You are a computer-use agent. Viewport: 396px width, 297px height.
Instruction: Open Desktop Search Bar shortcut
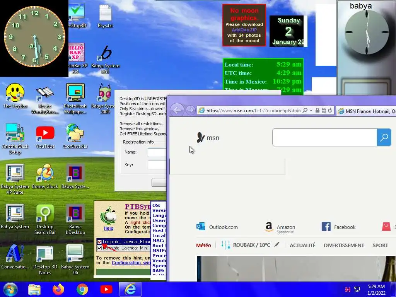click(x=45, y=219)
